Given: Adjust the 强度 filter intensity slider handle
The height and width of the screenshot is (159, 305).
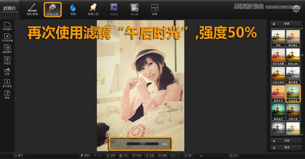Looking at the screenshot, I should [143, 144].
